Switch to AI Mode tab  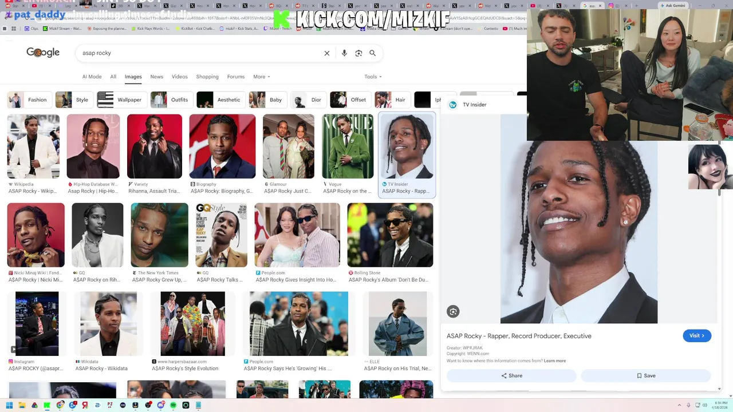92,77
